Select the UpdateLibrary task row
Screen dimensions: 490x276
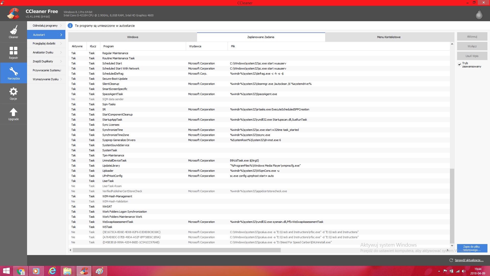tap(259, 166)
